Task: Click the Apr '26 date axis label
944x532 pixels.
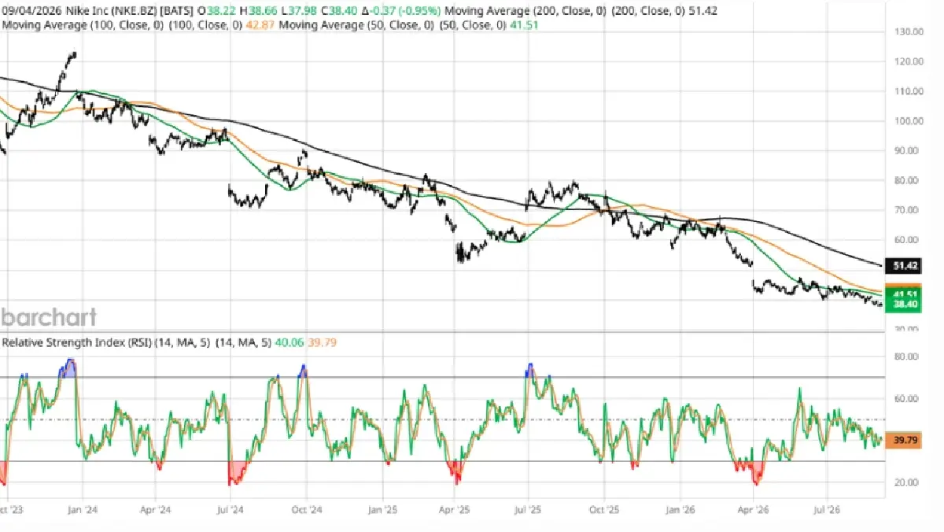Action: pyautogui.click(x=754, y=509)
